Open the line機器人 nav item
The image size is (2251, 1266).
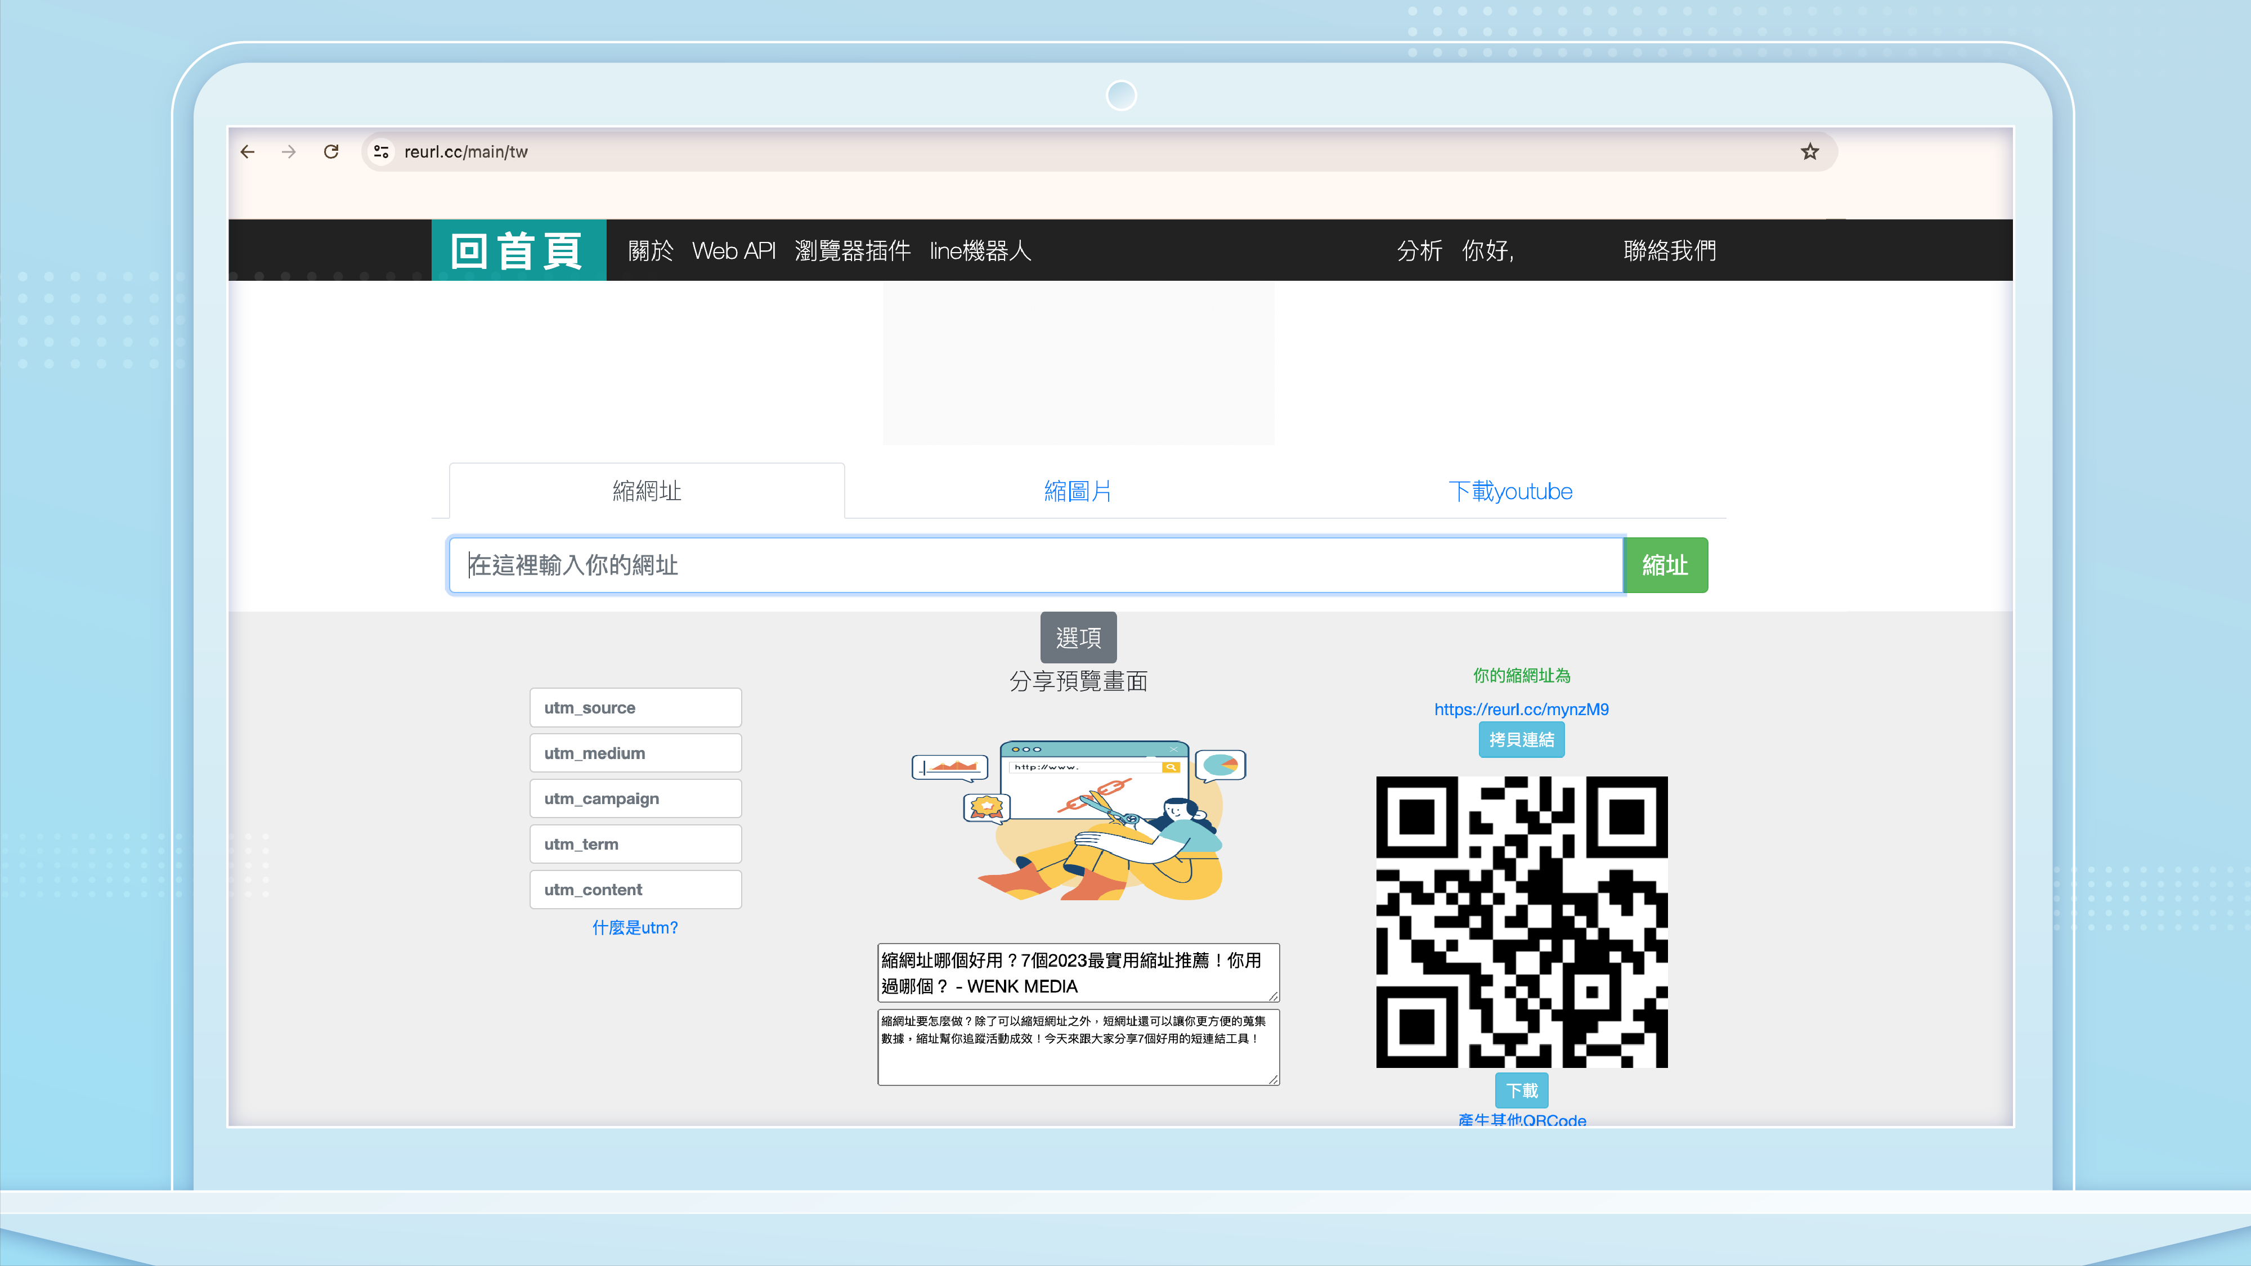pyautogui.click(x=980, y=251)
